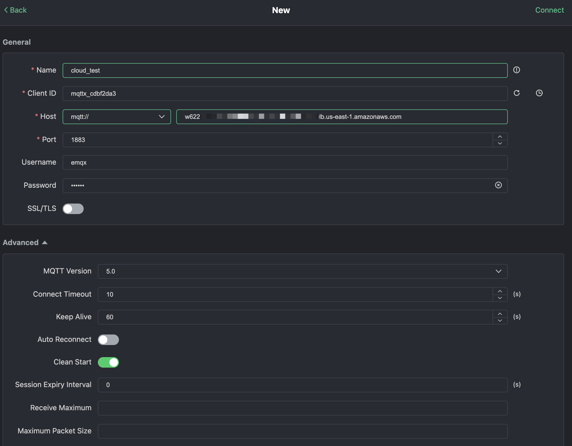Toggle Auto Reconnect switch on
The width and height of the screenshot is (572, 446).
pyautogui.click(x=108, y=339)
